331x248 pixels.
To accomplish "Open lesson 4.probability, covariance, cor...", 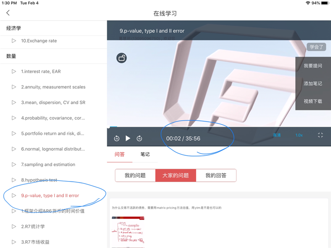I will [53, 118].
